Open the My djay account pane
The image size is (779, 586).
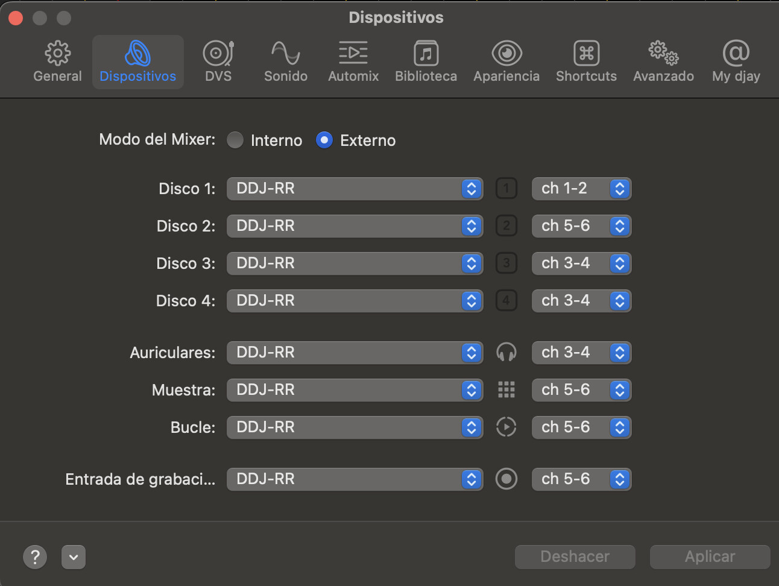(736, 61)
